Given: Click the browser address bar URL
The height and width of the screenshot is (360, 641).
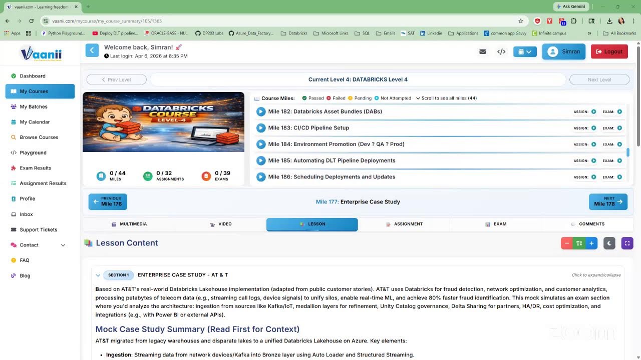Looking at the screenshot, I should (107, 21).
